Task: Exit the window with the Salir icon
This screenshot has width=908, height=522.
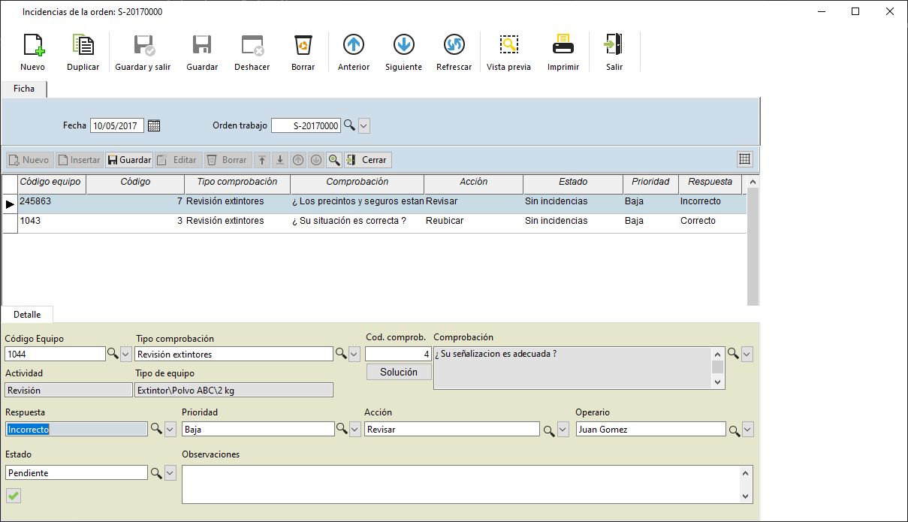Action: pyautogui.click(x=614, y=45)
